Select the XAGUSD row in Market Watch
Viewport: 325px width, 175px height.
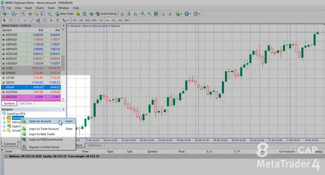31,97
